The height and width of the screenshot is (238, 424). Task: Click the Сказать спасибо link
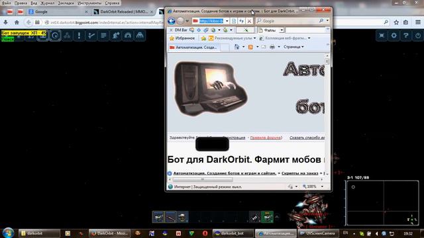point(307,138)
